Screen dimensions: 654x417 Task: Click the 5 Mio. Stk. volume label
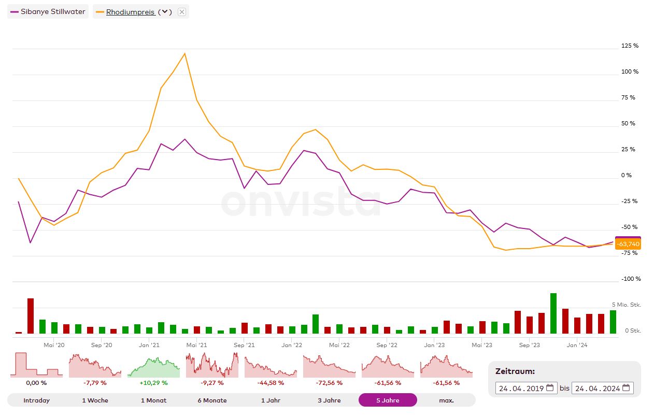[627, 305]
